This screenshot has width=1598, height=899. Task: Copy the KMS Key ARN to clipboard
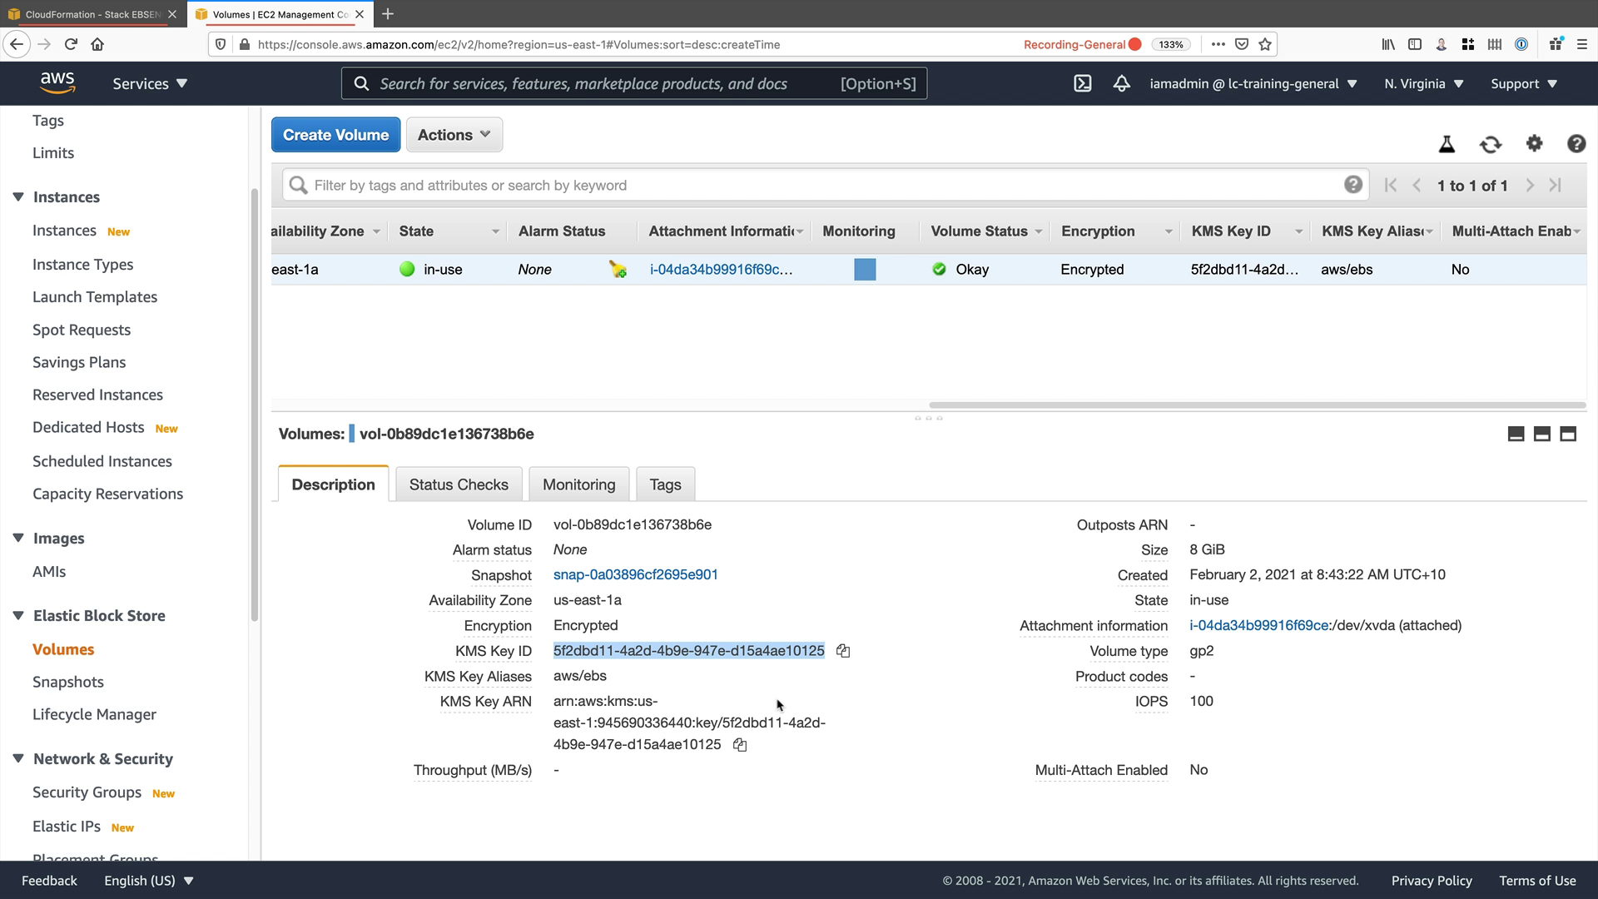click(740, 745)
